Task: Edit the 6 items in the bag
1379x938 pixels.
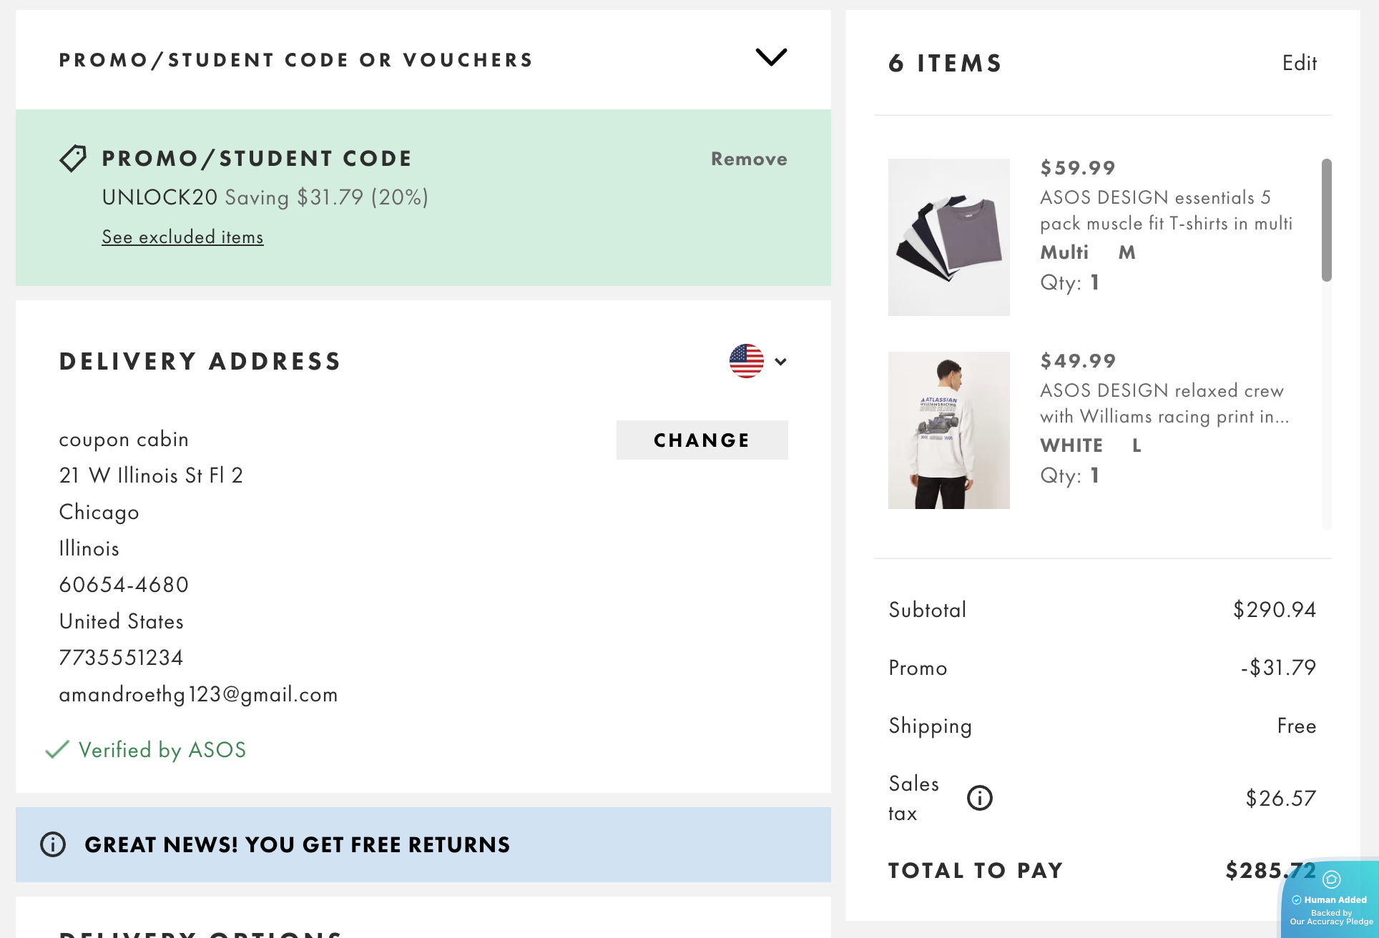Action: [1299, 63]
